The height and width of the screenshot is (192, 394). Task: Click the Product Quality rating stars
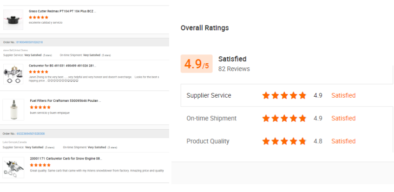pyautogui.click(x=284, y=141)
